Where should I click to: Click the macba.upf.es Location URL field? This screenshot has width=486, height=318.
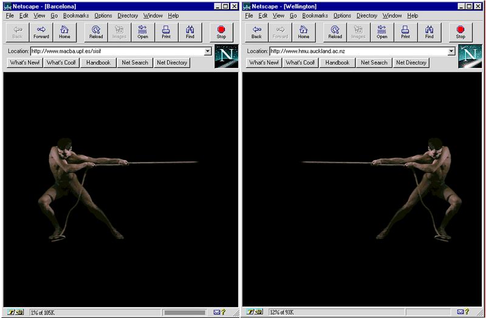point(118,52)
